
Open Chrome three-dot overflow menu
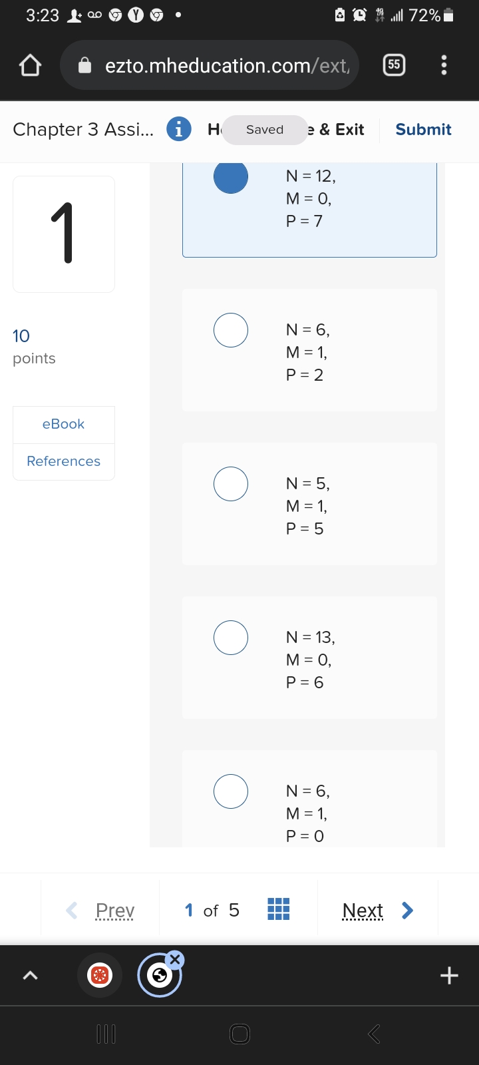(x=444, y=65)
